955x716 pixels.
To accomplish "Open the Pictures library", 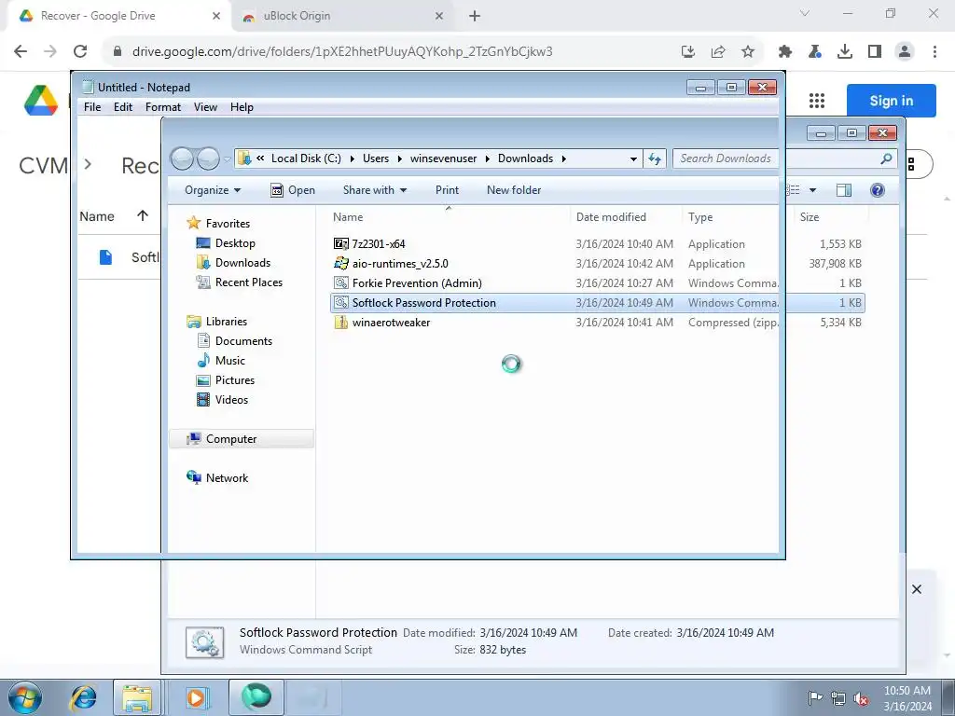I will click(234, 380).
